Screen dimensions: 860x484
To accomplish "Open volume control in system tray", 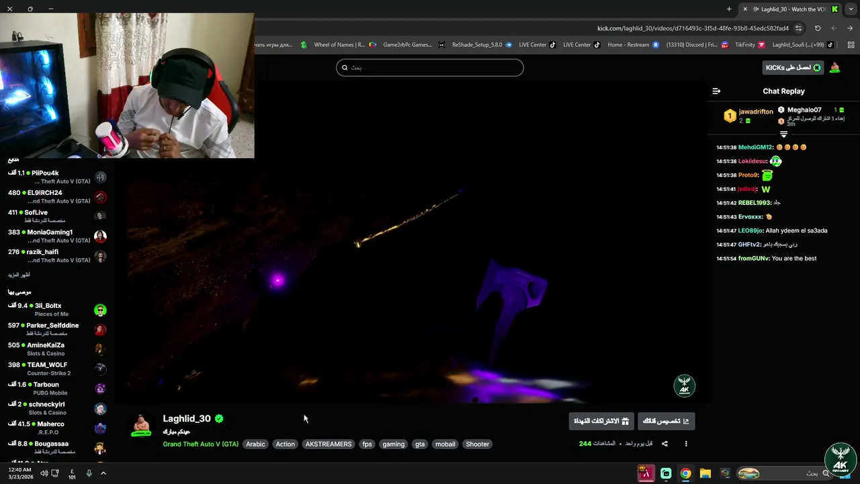I will (x=44, y=473).
